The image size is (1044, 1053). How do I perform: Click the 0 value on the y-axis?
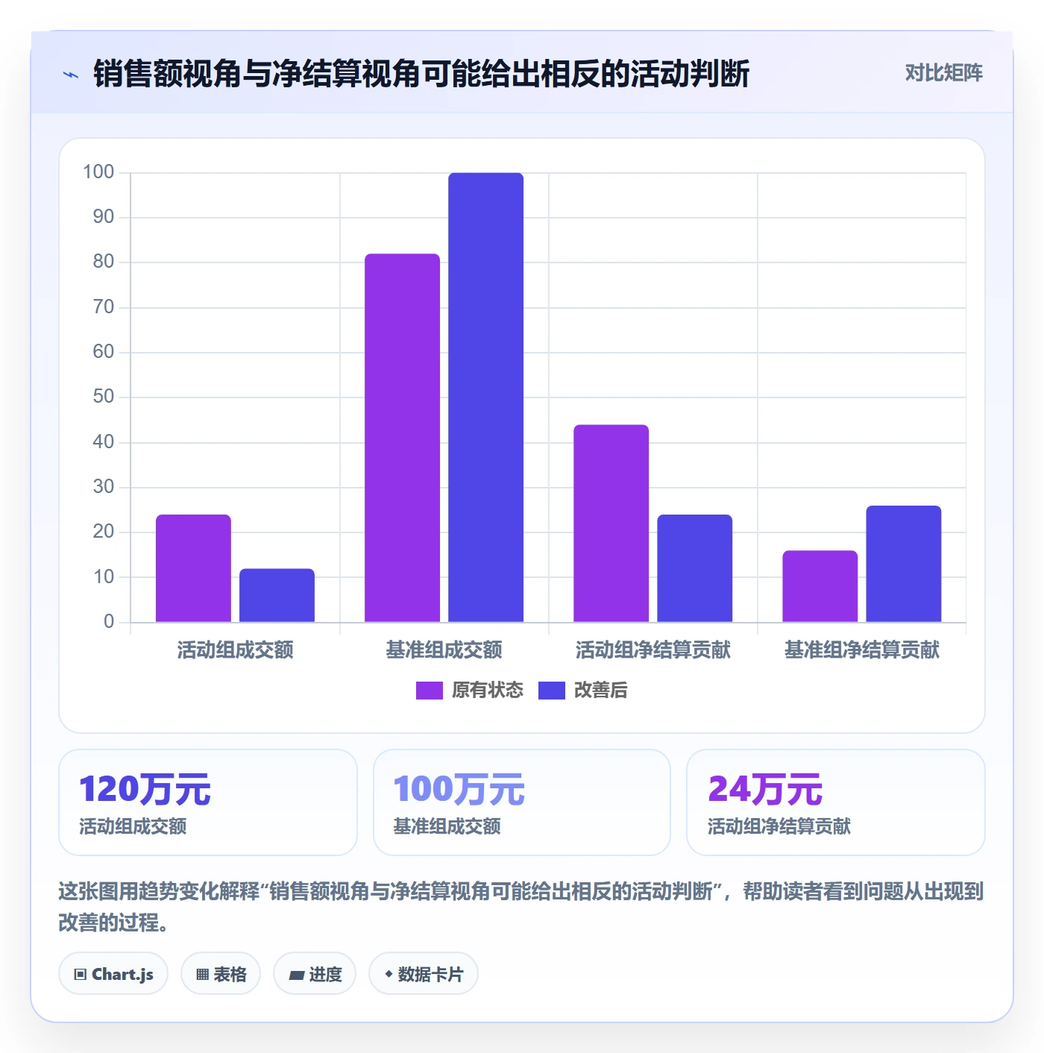[109, 622]
